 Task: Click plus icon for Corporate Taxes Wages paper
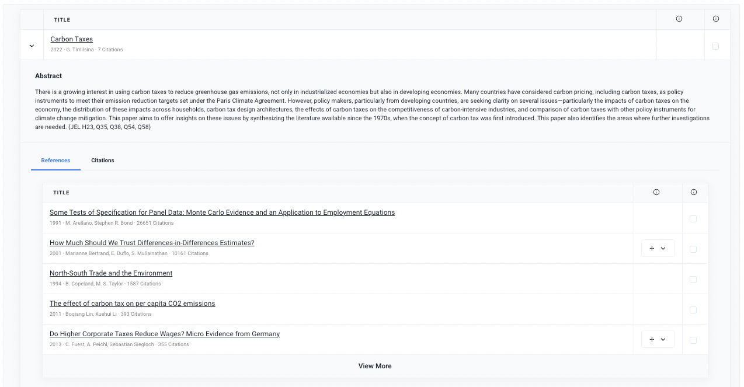652,339
